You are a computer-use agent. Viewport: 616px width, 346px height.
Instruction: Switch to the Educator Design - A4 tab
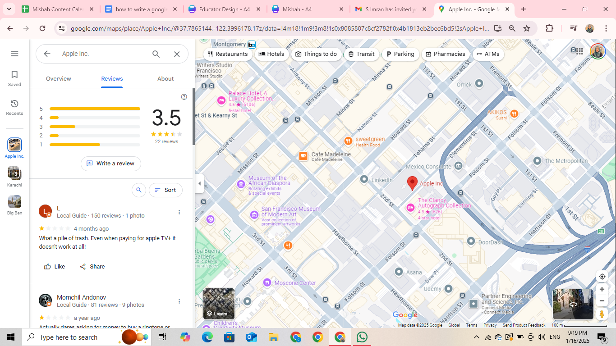[225, 9]
